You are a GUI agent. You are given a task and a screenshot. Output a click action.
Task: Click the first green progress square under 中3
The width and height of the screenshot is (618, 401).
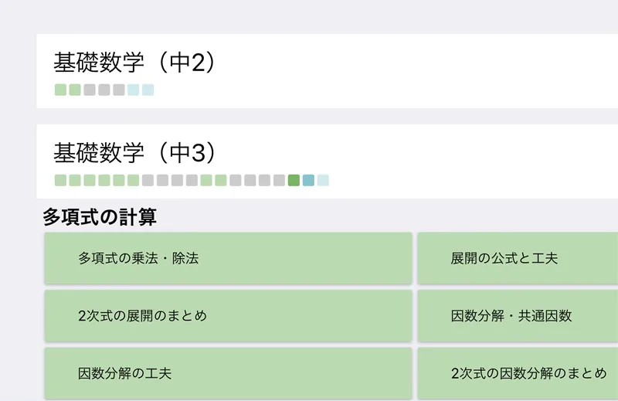point(60,180)
